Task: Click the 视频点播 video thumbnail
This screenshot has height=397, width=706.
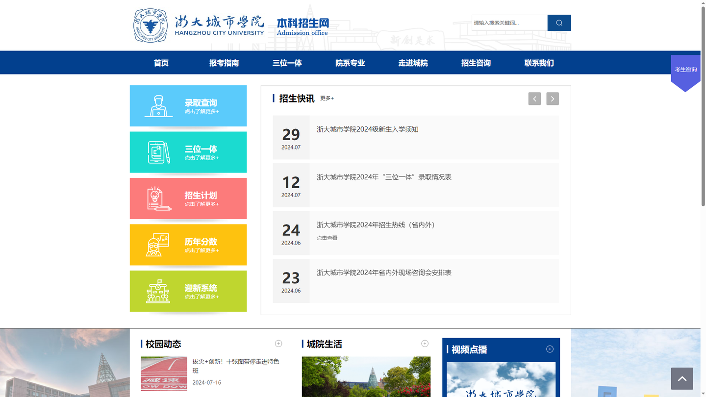Action: [501, 379]
